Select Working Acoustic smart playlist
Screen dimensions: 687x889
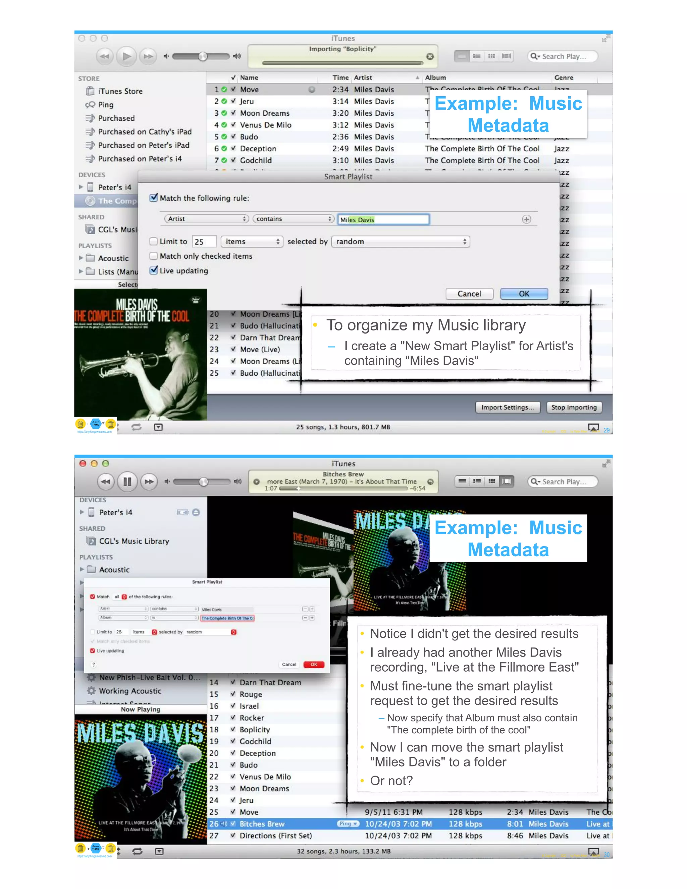click(x=124, y=691)
